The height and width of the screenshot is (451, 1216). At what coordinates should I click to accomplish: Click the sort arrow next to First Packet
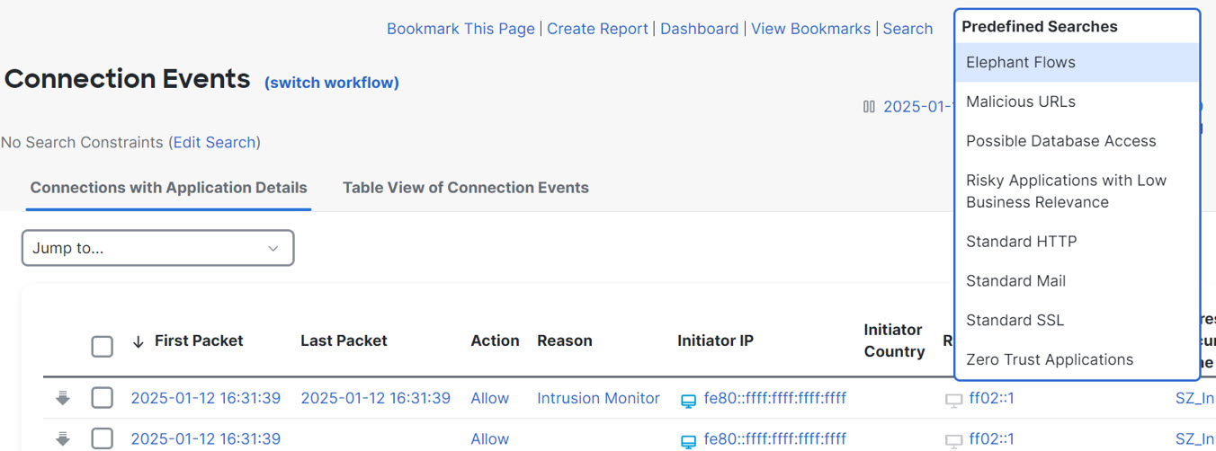click(138, 341)
